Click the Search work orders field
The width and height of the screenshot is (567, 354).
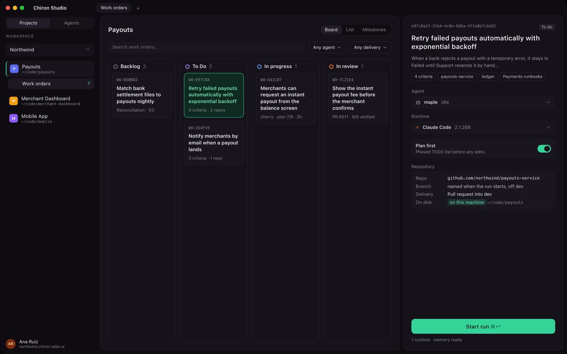pyautogui.click(x=206, y=47)
